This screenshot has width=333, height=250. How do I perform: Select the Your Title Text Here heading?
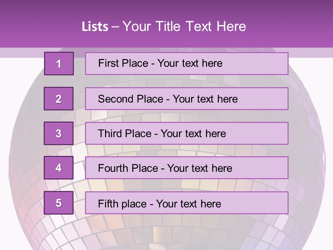click(x=184, y=26)
